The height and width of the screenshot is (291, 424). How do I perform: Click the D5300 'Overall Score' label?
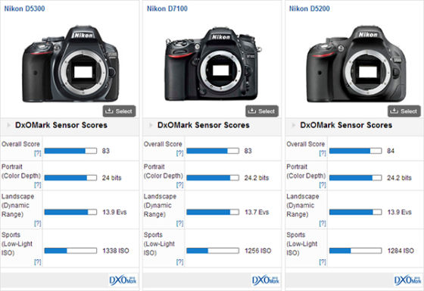[x=20, y=144]
